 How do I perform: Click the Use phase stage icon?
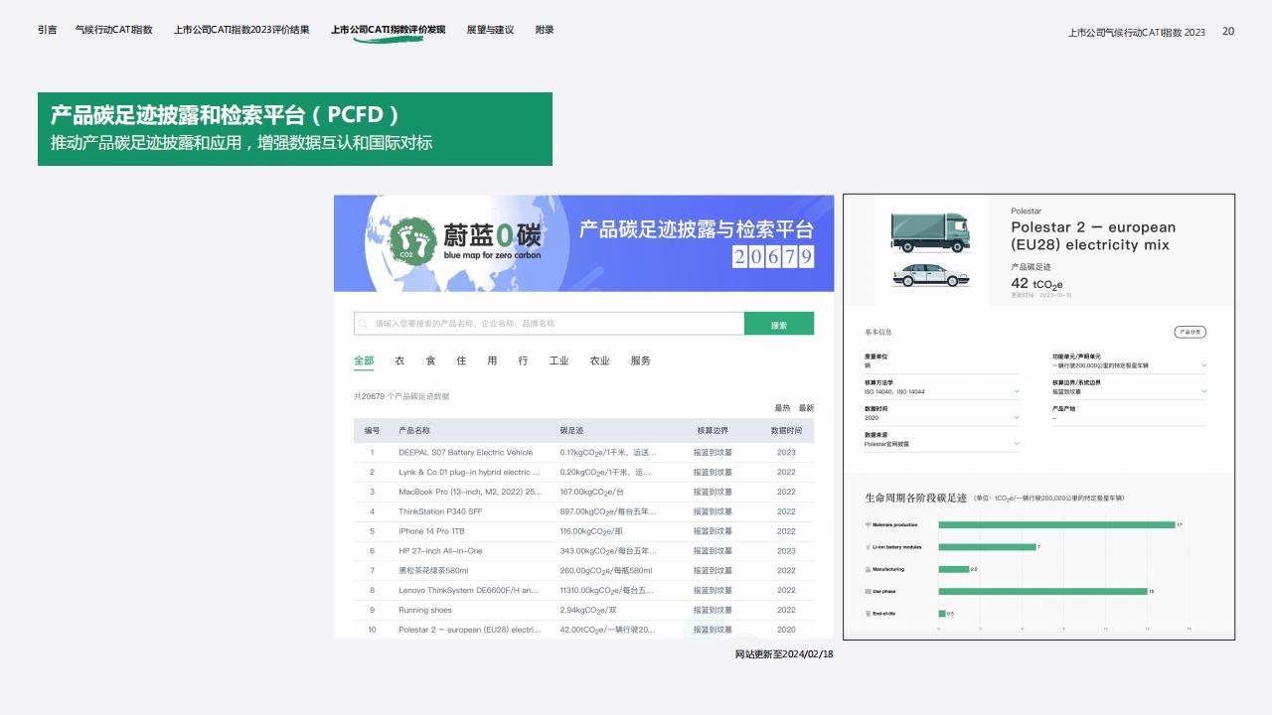tap(868, 591)
